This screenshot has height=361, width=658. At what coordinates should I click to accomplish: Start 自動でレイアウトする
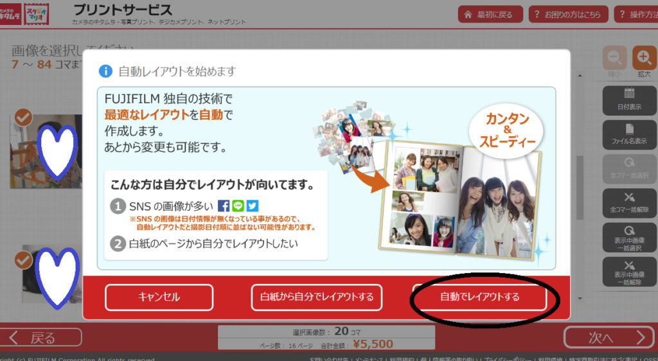(479, 297)
